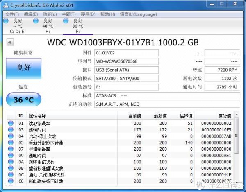Select the 启动-关闭循环次数 attribute name
The image size is (246, 192).
46,175
